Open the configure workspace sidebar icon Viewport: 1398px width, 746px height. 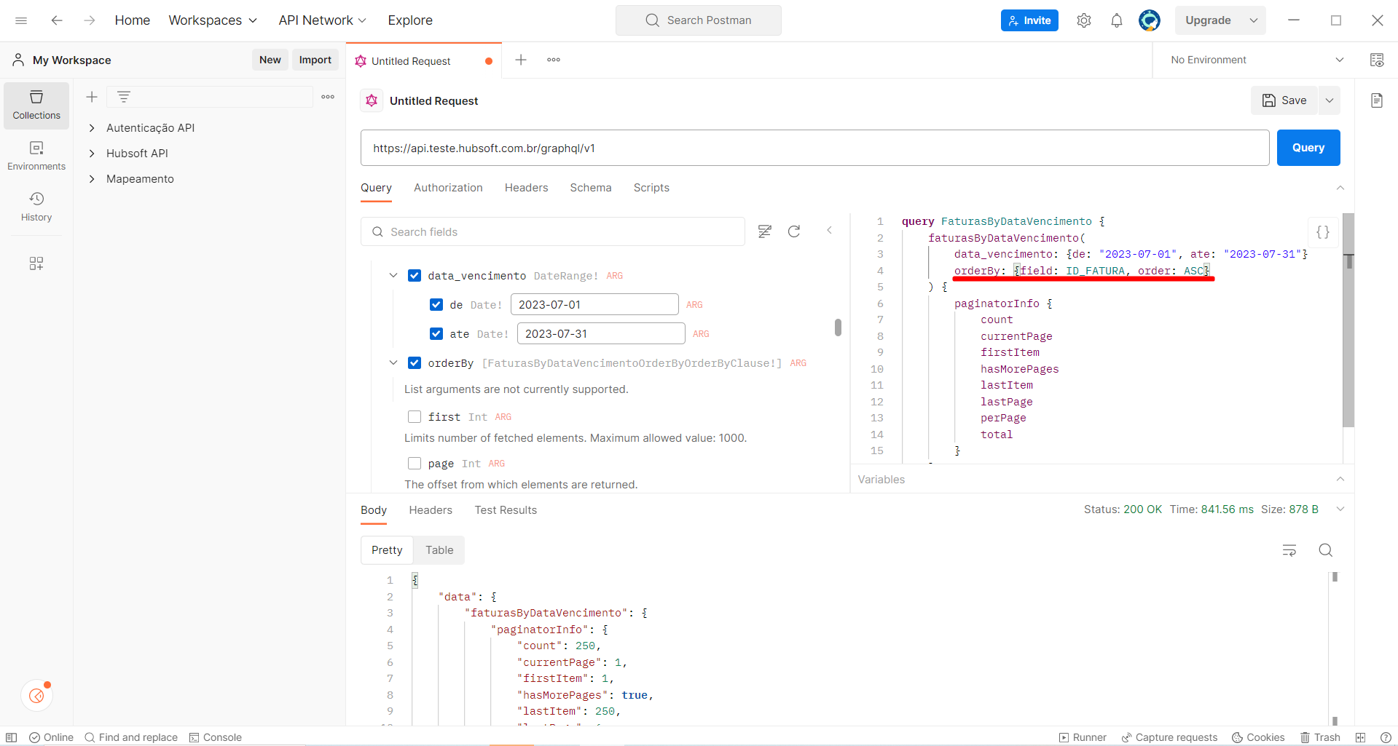click(x=36, y=263)
